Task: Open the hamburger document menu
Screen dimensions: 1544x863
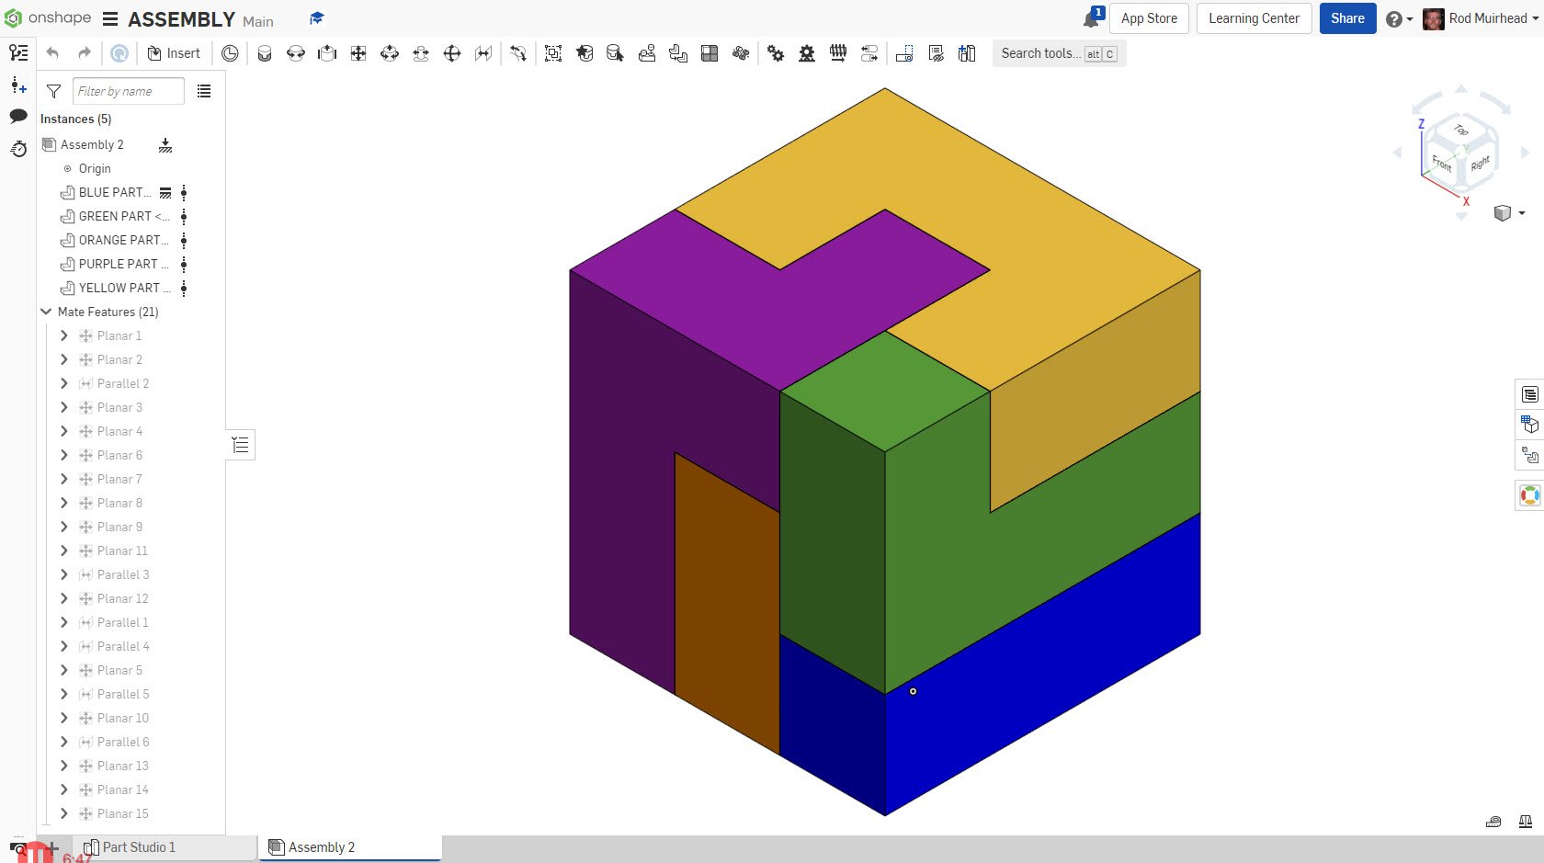Action: pos(109,19)
